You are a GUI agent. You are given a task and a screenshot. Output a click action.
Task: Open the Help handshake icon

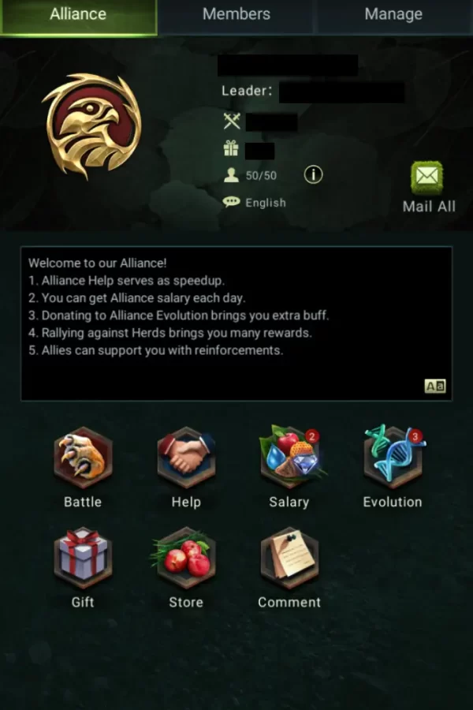point(186,458)
